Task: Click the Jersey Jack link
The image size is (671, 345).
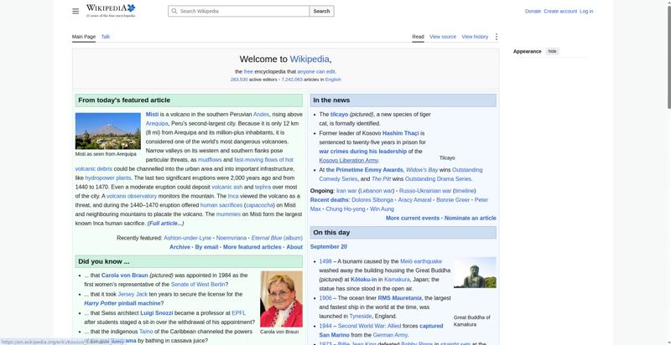Action: tap(133, 294)
